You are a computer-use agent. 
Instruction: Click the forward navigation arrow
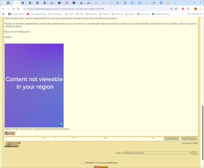tap(8, 9)
